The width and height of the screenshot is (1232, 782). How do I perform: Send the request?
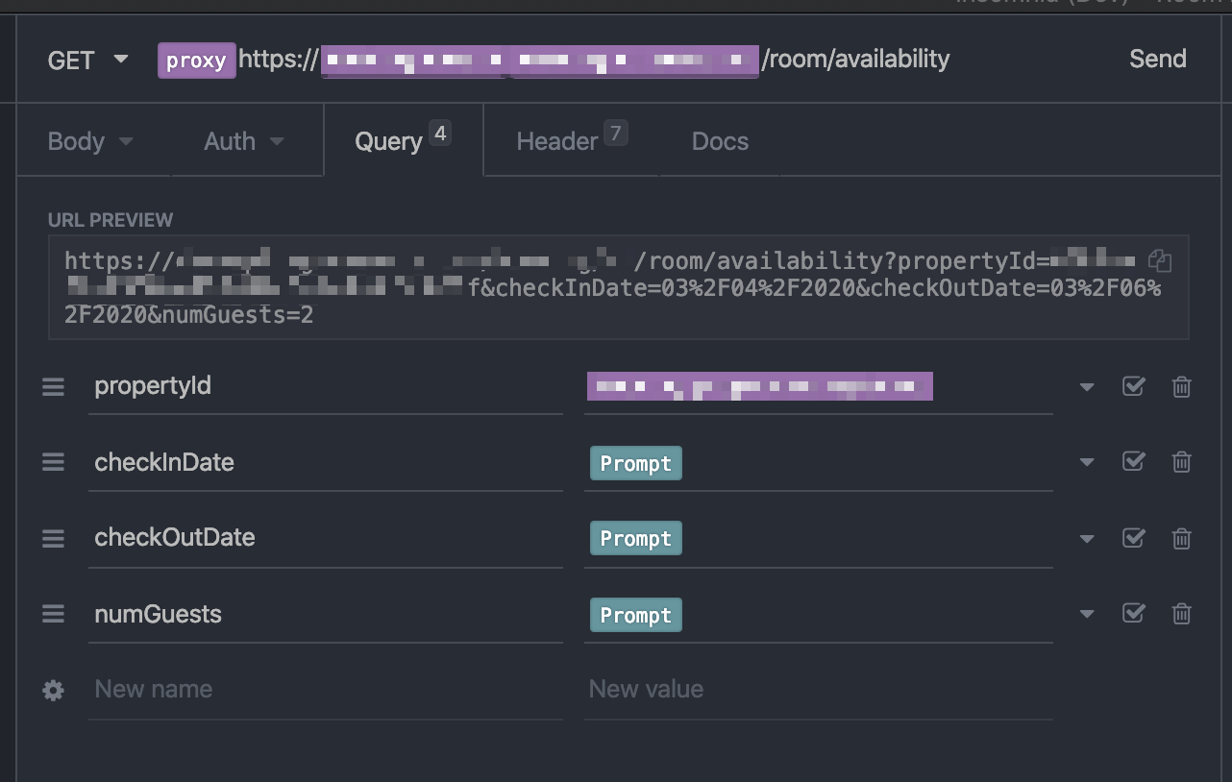point(1157,59)
